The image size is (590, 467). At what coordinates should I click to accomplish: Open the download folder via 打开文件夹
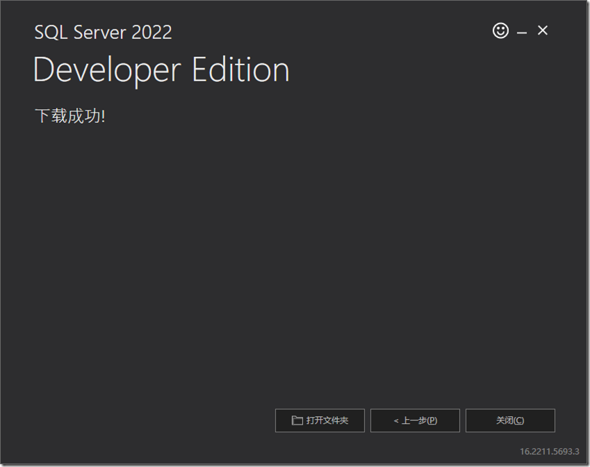(x=320, y=420)
